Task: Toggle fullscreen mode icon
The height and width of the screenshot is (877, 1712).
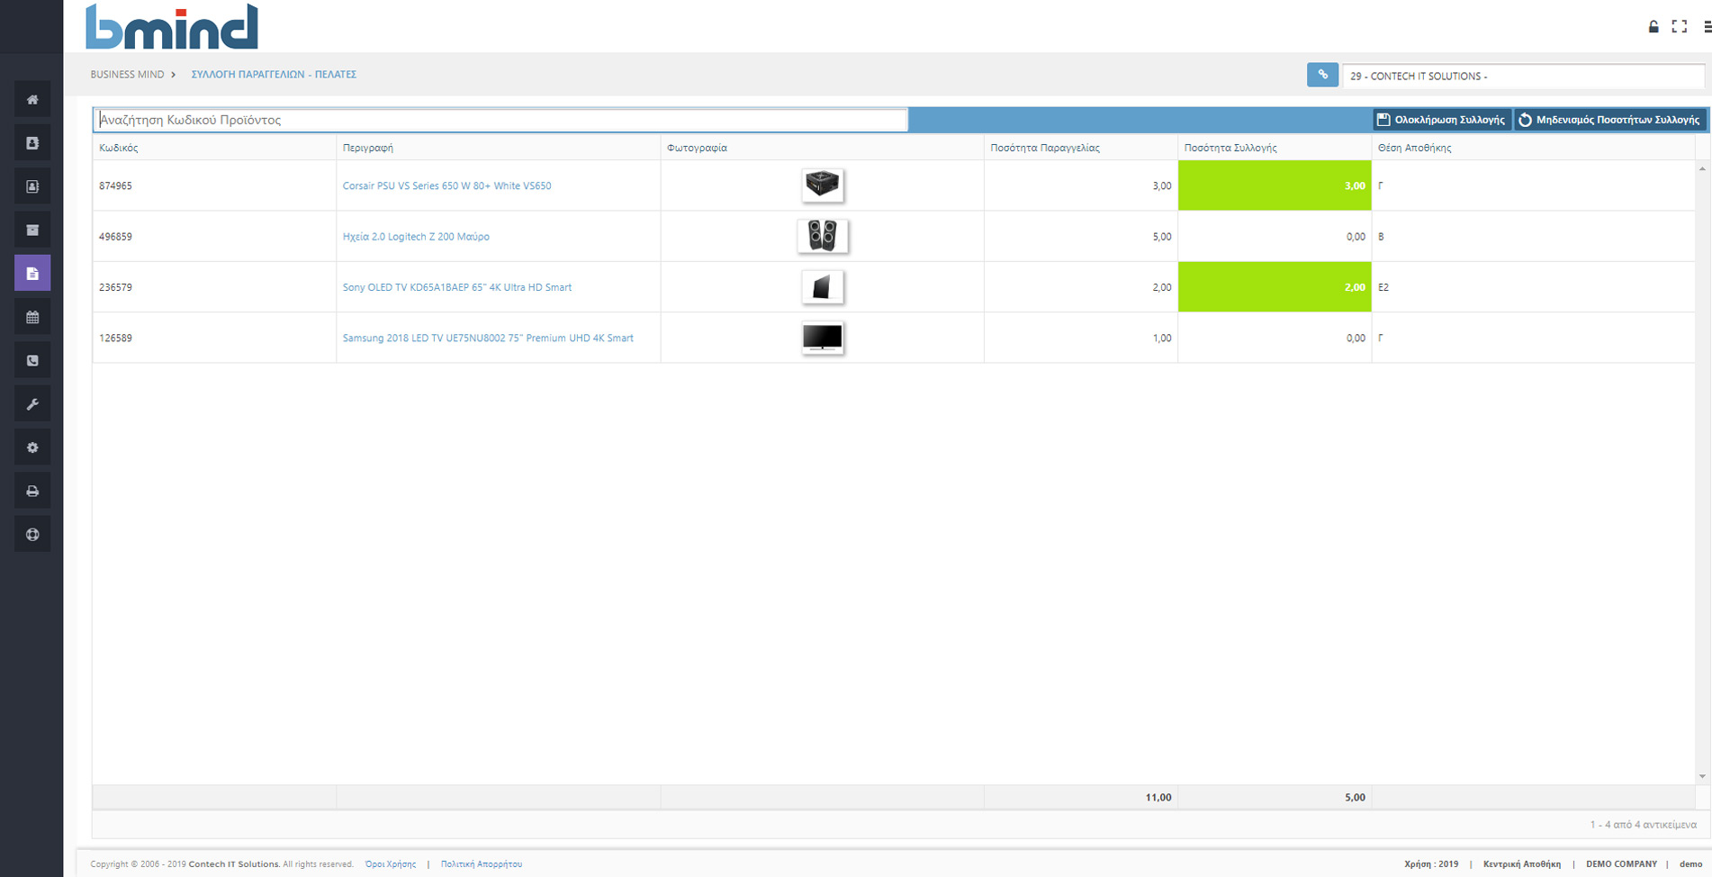Action: pyautogui.click(x=1680, y=27)
